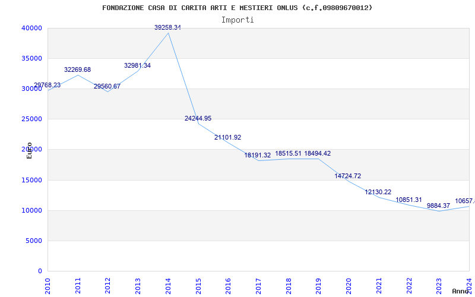Click the data label 18515.51
This screenshot has height=297, width=475.
[x=288, y=153]
